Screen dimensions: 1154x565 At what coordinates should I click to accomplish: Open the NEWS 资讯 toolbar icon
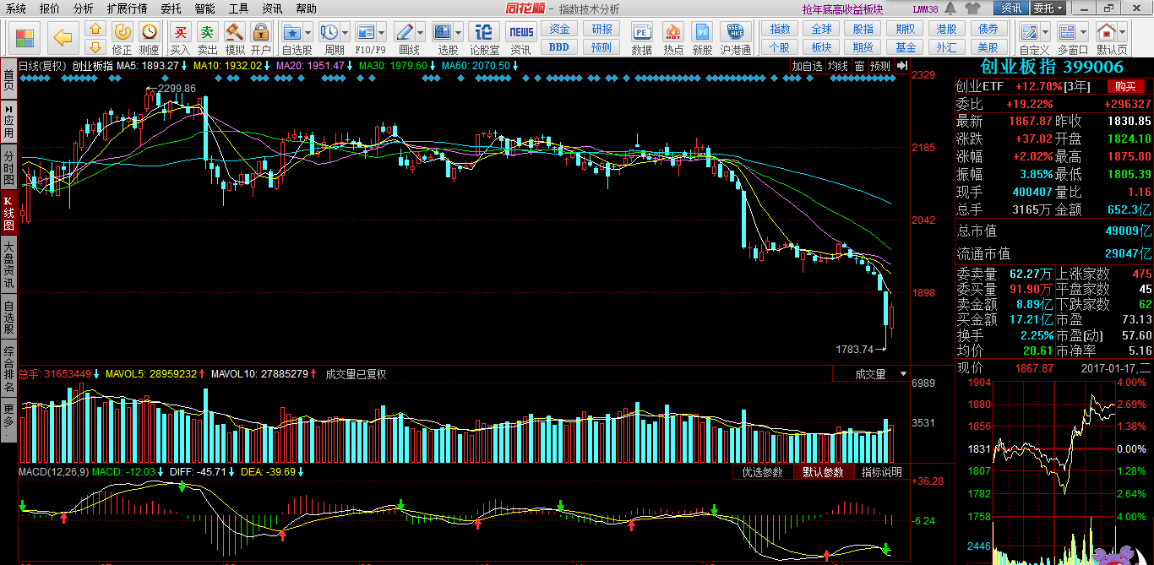pos(520,39)
